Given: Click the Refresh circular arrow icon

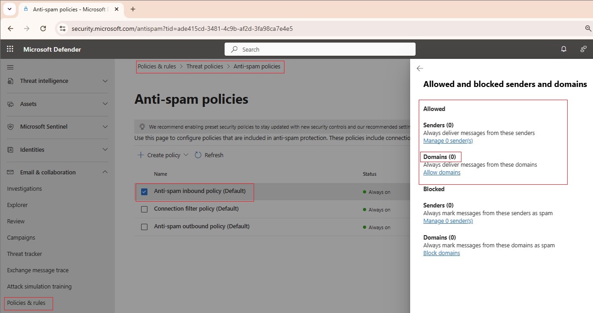Looking at the screenshot, I should [x=198, y=155].
